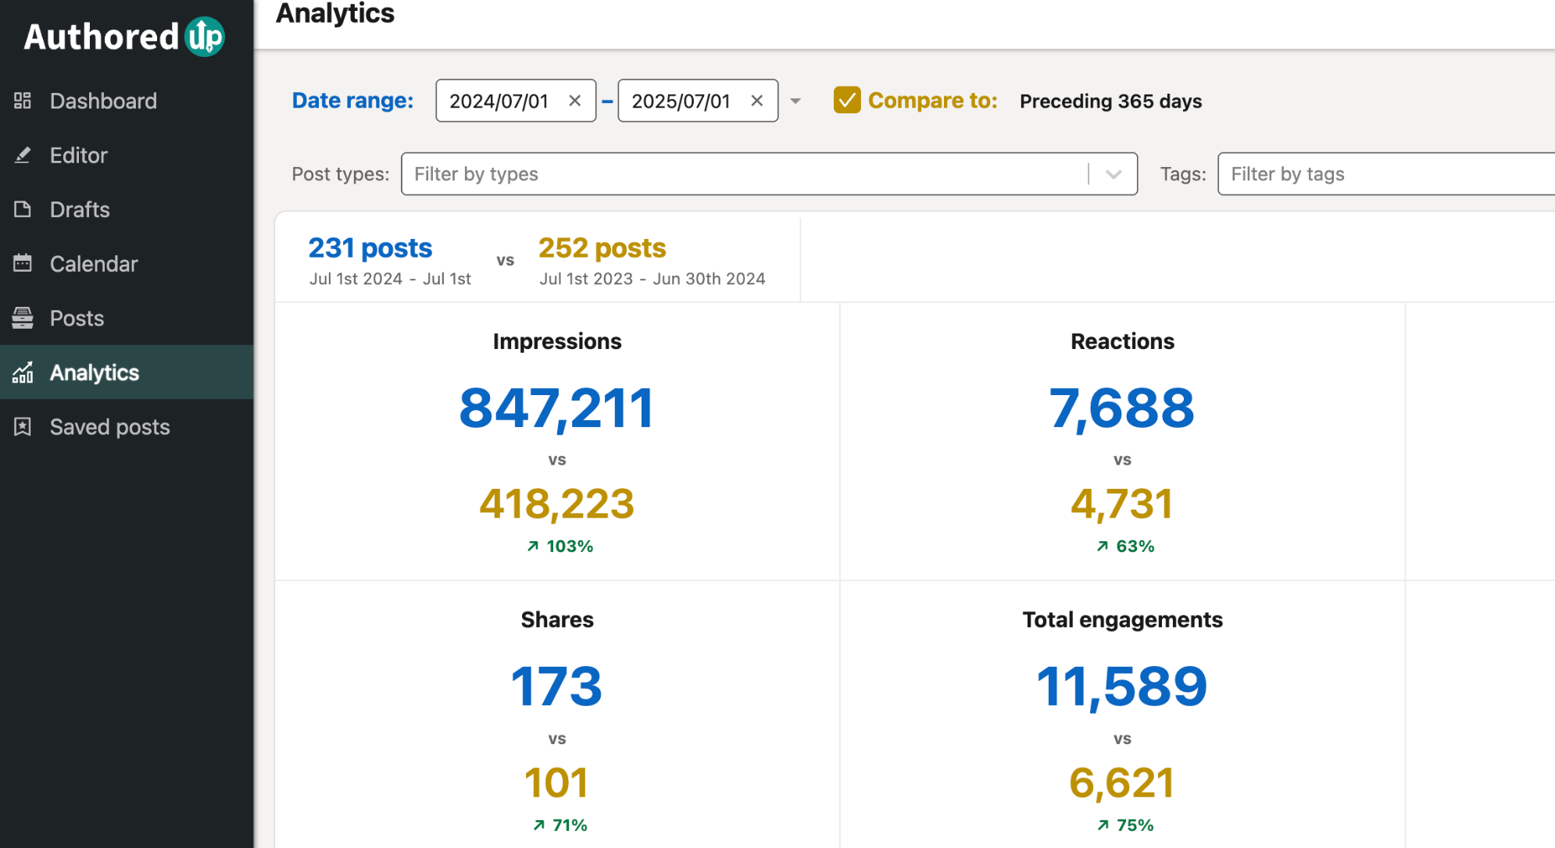Click the Drafts document icon
This screenshot has width=1555, height=848.
(x=23, y=209)
